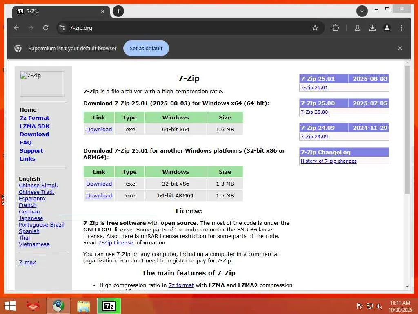The width and height of the screenshot is (418, 314).
Task: Open a new browser tab
Action: [x=118, y=11]
